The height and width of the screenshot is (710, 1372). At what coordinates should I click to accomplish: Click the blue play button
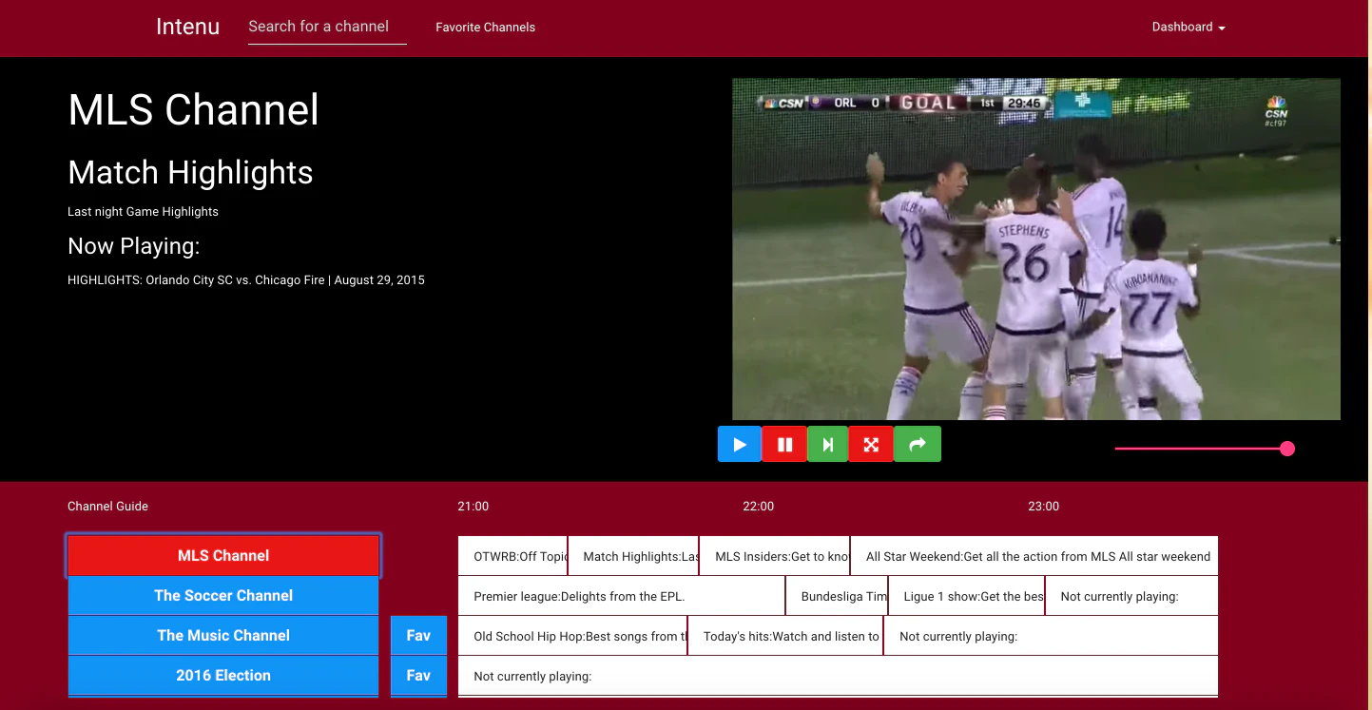coord(740,444)
